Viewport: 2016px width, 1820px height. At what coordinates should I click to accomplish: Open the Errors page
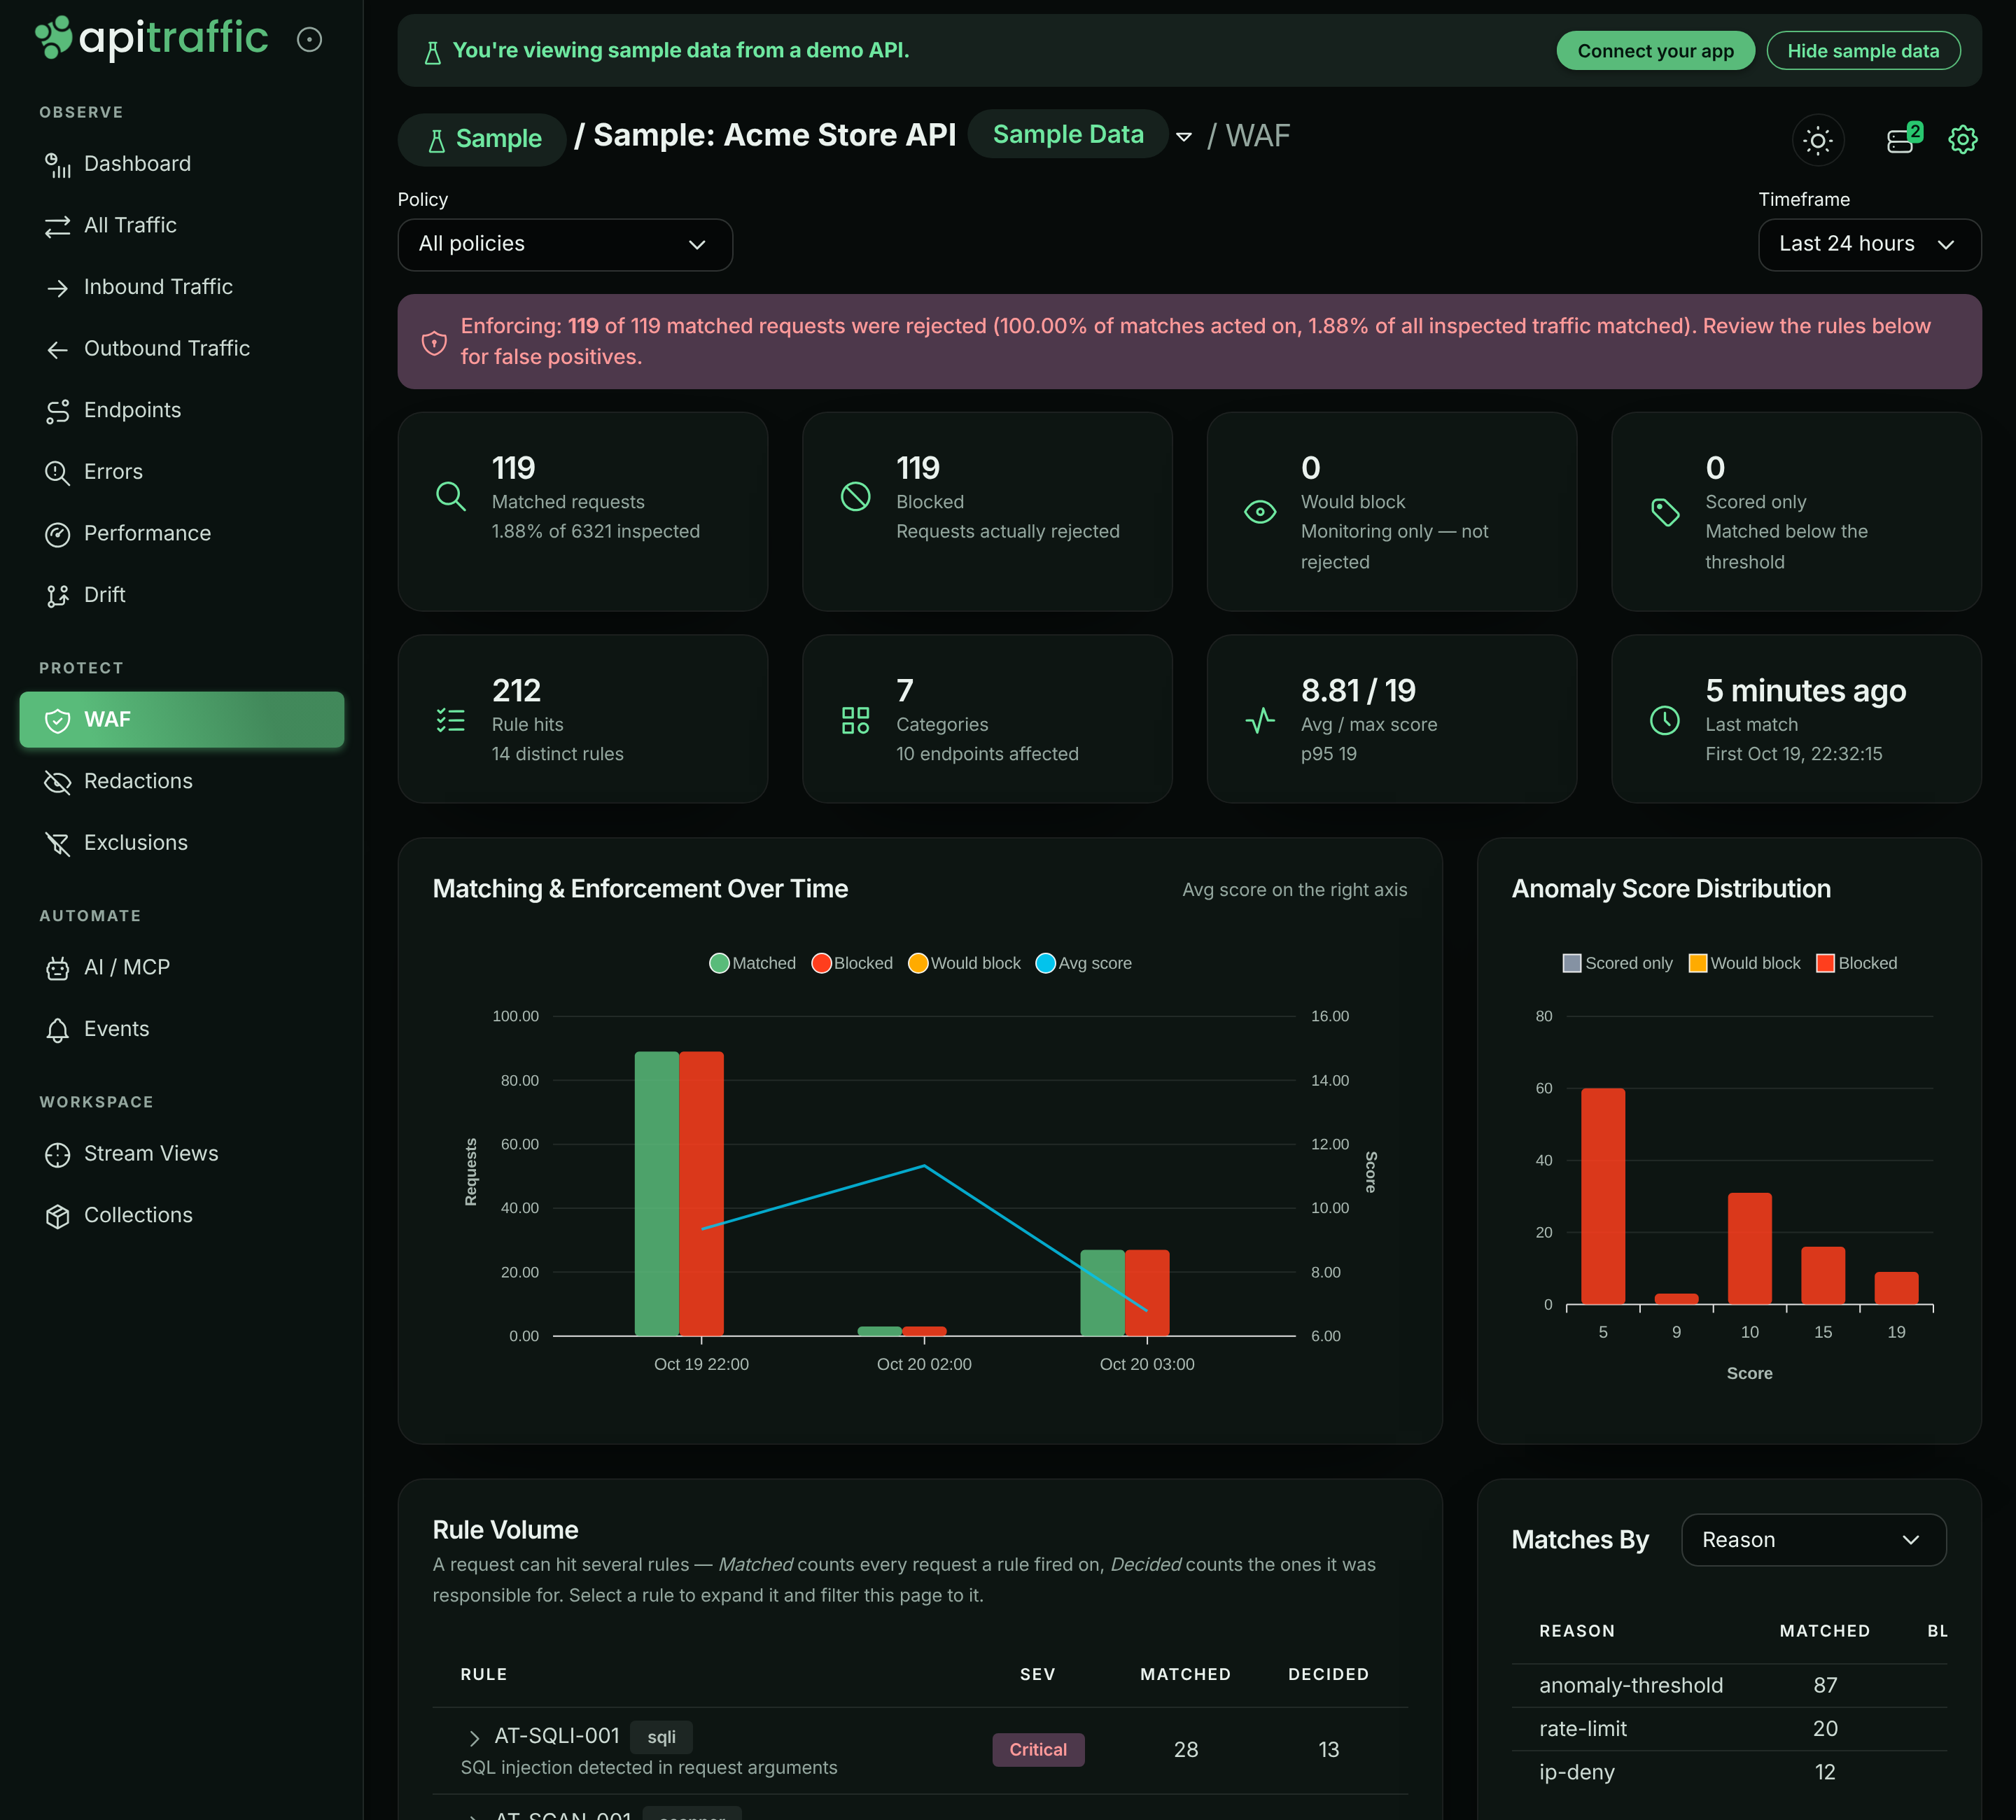tap(181, 472)
